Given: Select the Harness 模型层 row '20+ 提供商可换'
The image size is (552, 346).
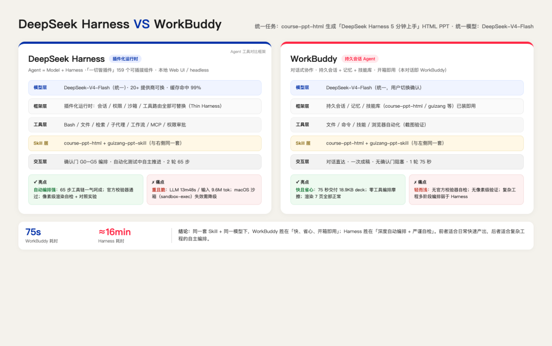Looking at the screenshot, I should (145, 88).
